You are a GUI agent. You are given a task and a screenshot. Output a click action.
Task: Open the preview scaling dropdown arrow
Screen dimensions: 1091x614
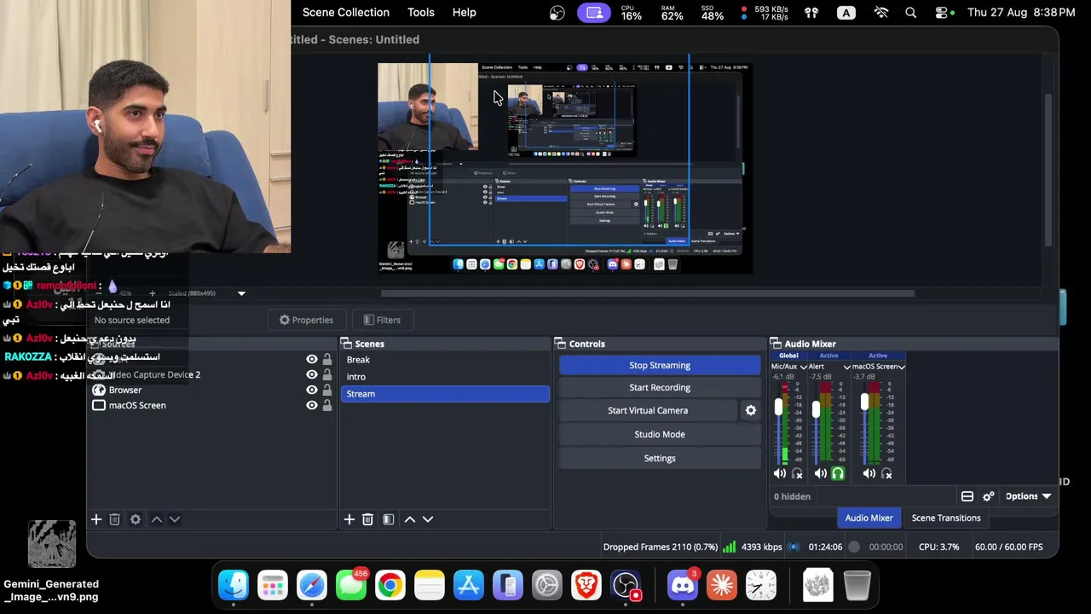[x=241, y=293]
